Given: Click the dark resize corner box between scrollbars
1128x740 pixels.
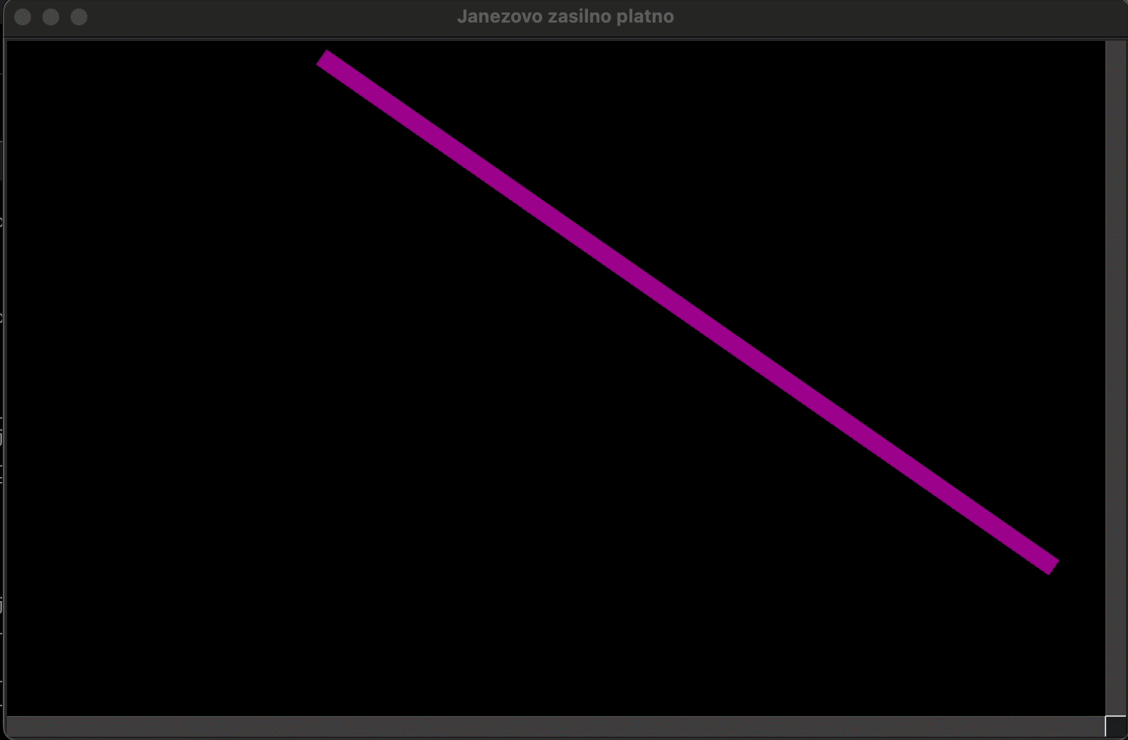Looking at the screenshot, I should click(1115, 727).
